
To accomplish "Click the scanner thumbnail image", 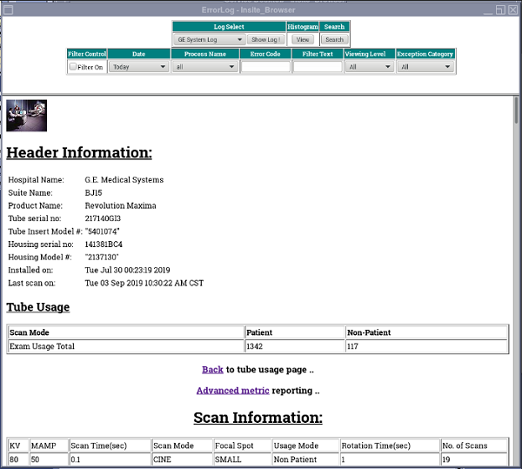I will point(26,116).
